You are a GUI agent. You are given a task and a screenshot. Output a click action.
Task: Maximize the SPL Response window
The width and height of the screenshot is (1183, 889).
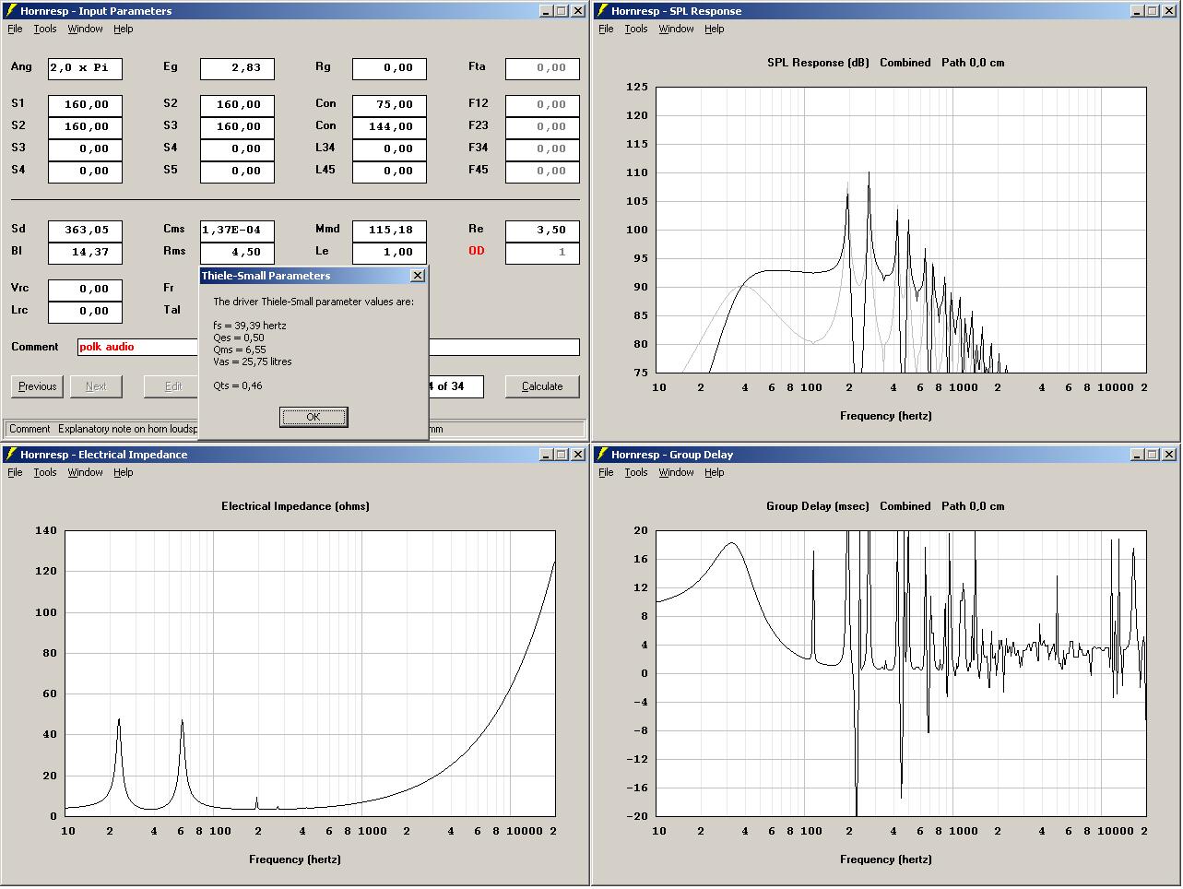tap(1153, 11)
